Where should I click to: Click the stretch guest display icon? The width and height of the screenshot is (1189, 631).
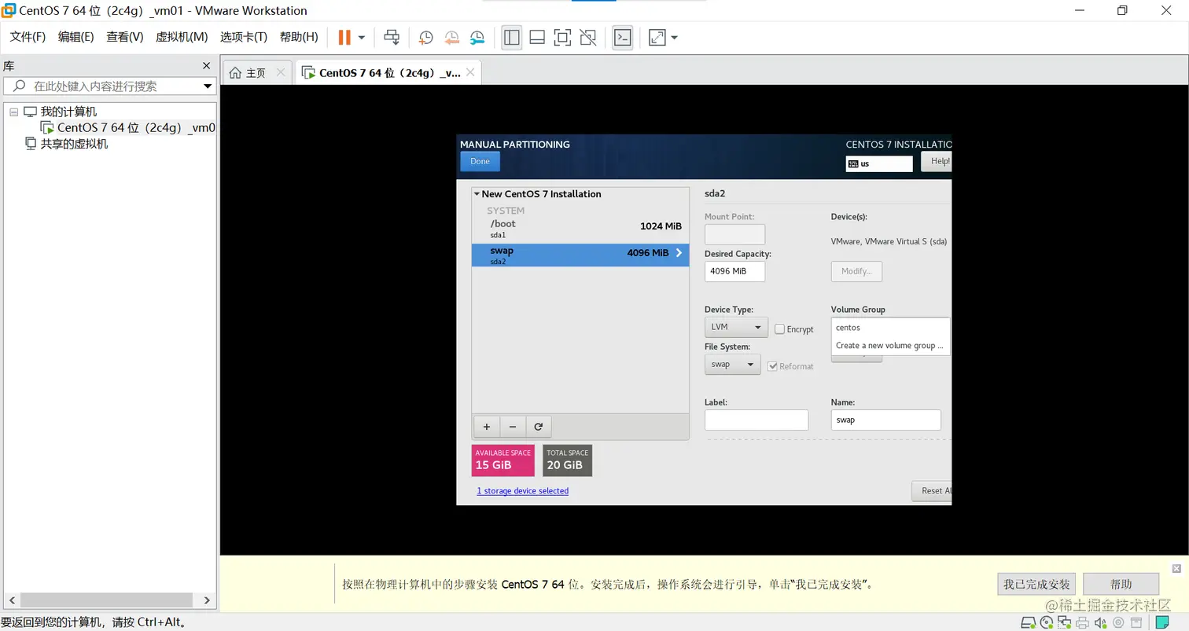click(657, 37)
